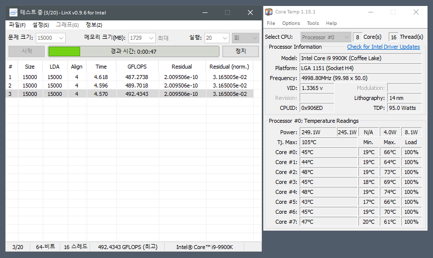Screen dimensions: 433x258
Task: Click Core #2 max temperature 73°C
Action: click(x=390, y=172)
